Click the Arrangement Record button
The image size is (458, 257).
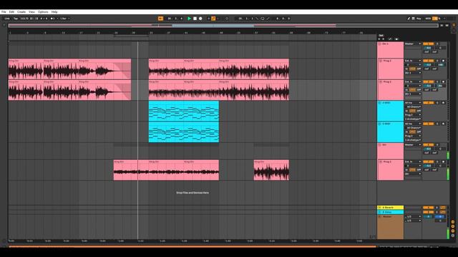pos(200,19)
